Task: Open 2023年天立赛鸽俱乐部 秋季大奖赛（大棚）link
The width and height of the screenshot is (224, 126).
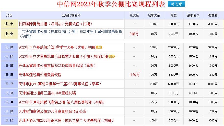Action: tap(57, 47)
